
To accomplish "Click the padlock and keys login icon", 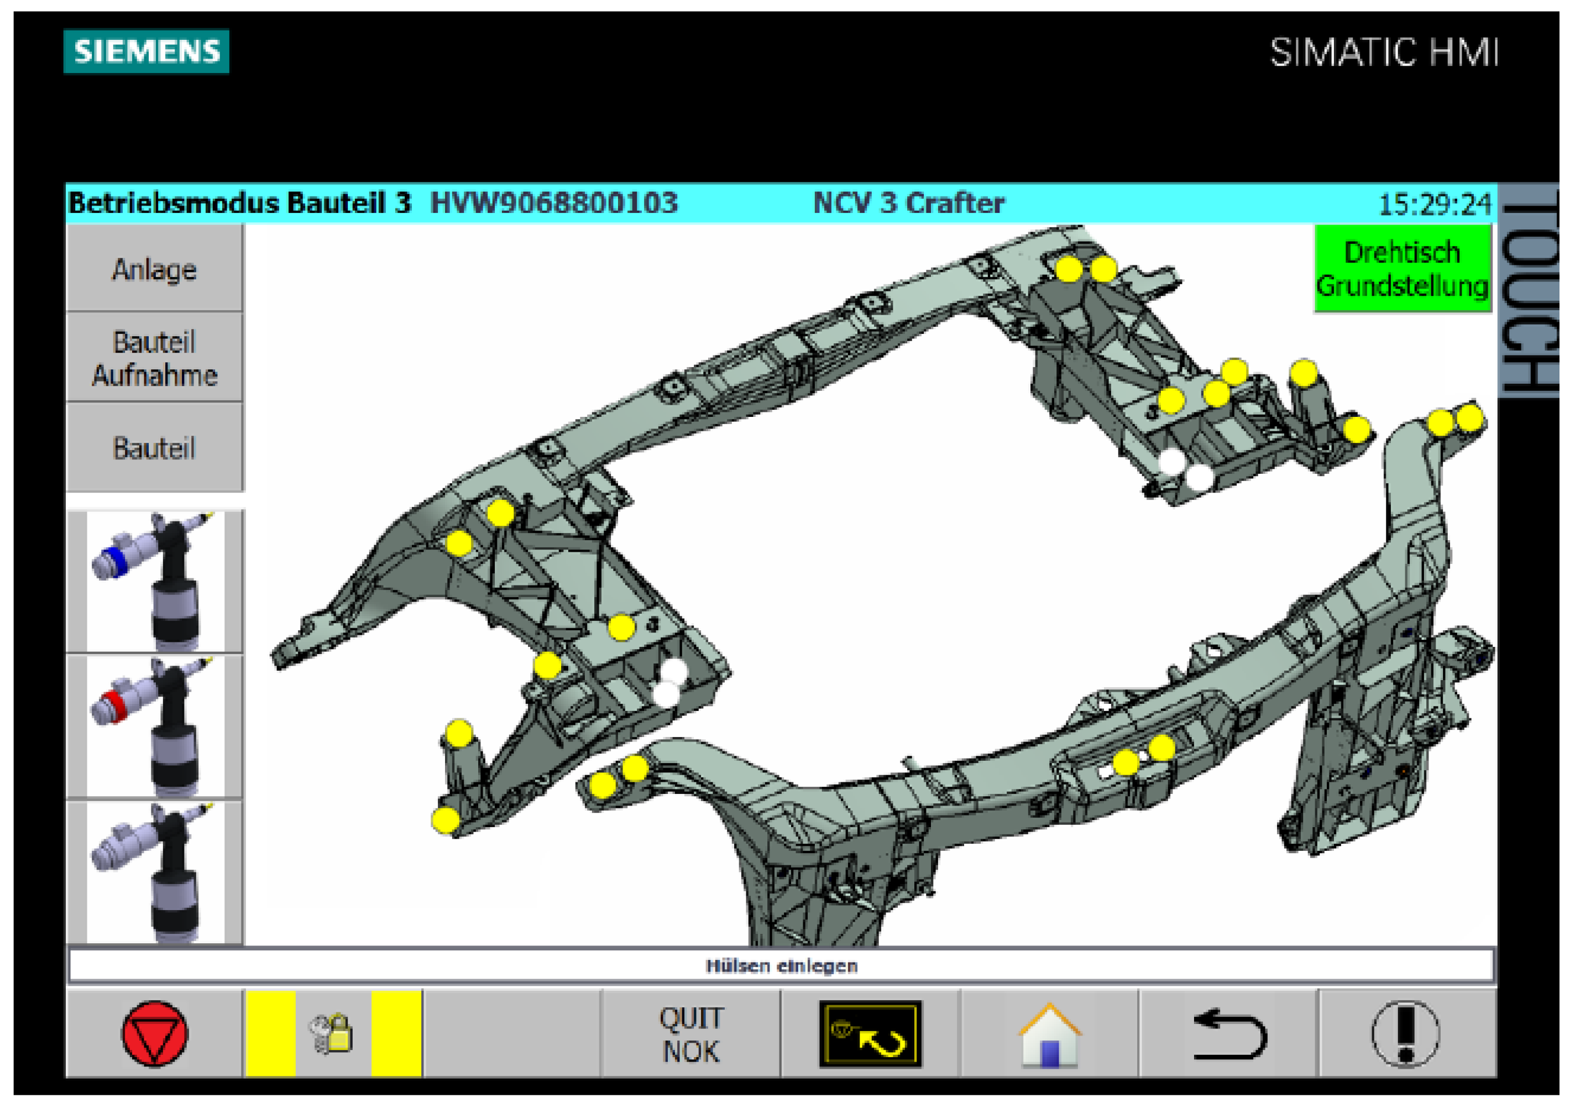I will tap(332, 1033).
